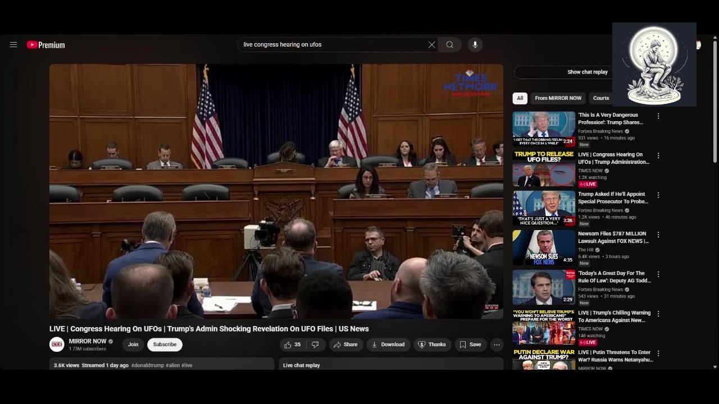This screenshot has width=719, height=404.
Task: Open options for 'Very Dangerous Profession' video
Action: [658, 116]
